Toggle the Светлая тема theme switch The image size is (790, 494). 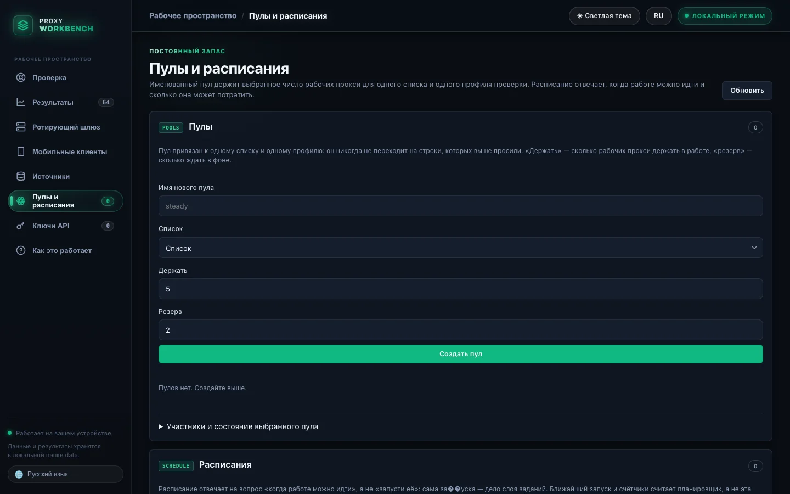(604, 16)
